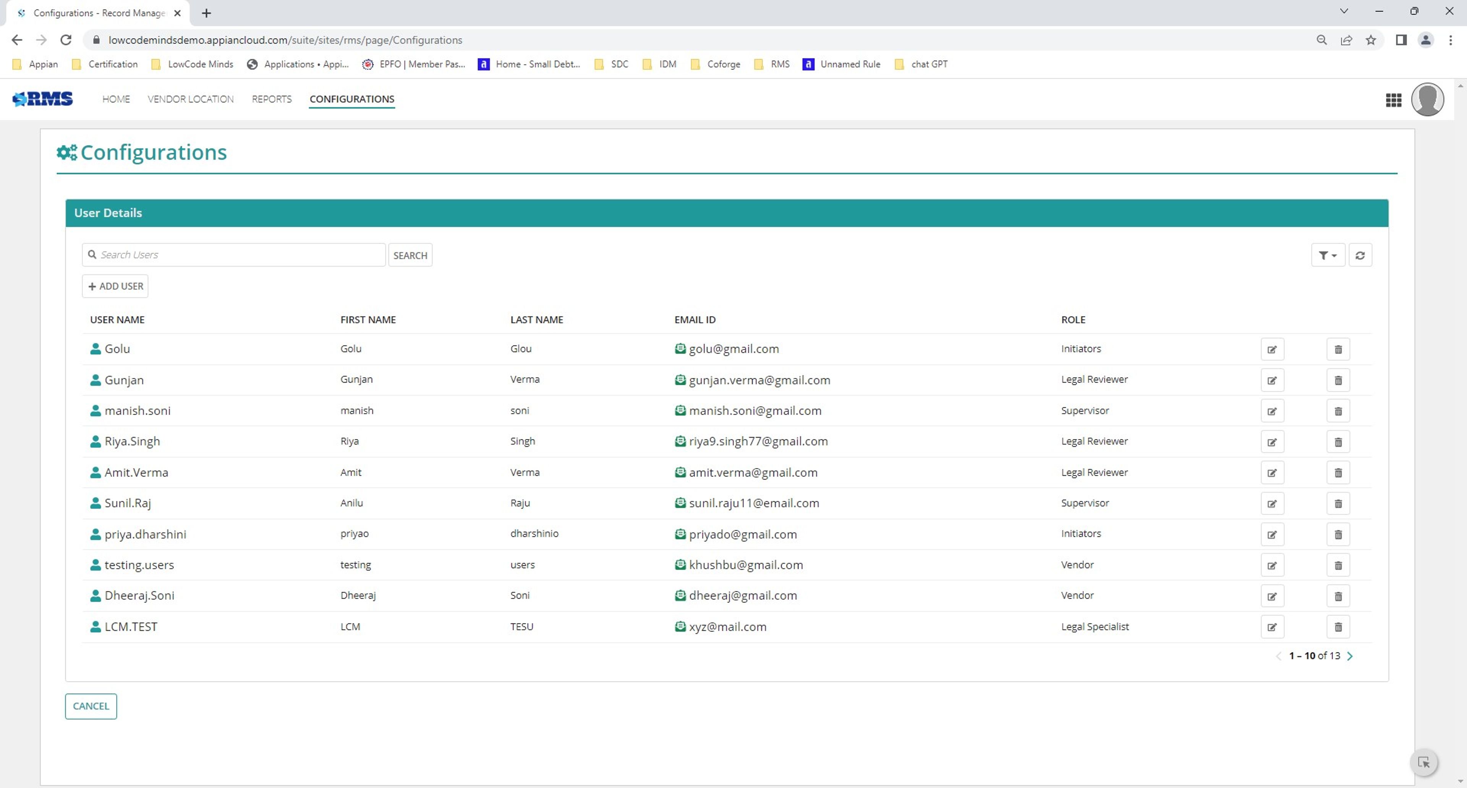Click into the Search Users field
Image resolution: width=1467 pixels, height=788 pixels.
pos(233,255)
